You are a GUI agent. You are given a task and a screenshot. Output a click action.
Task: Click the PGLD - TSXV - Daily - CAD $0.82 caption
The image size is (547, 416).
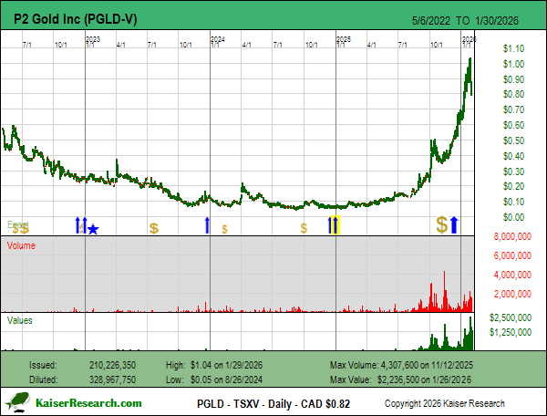pos(273,404)
